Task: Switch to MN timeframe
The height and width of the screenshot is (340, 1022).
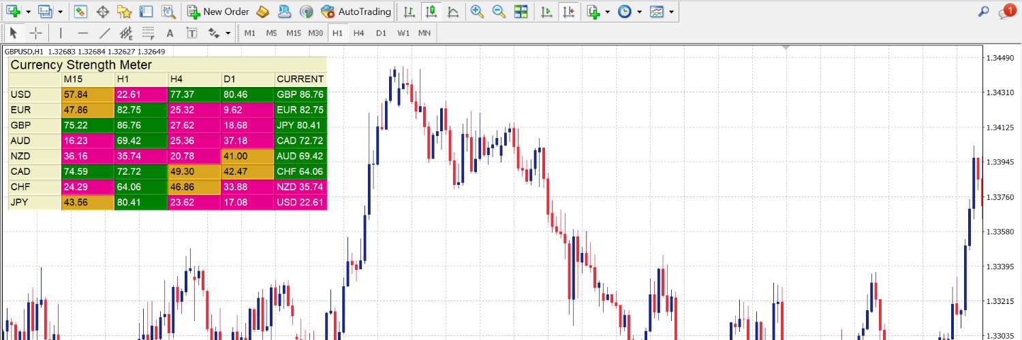Action: click(424, 33)
